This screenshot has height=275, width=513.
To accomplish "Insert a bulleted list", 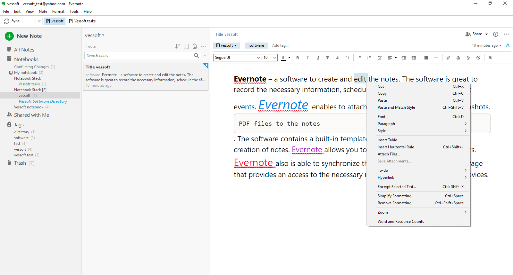I will pyautogui.click(x=359, y=58).
